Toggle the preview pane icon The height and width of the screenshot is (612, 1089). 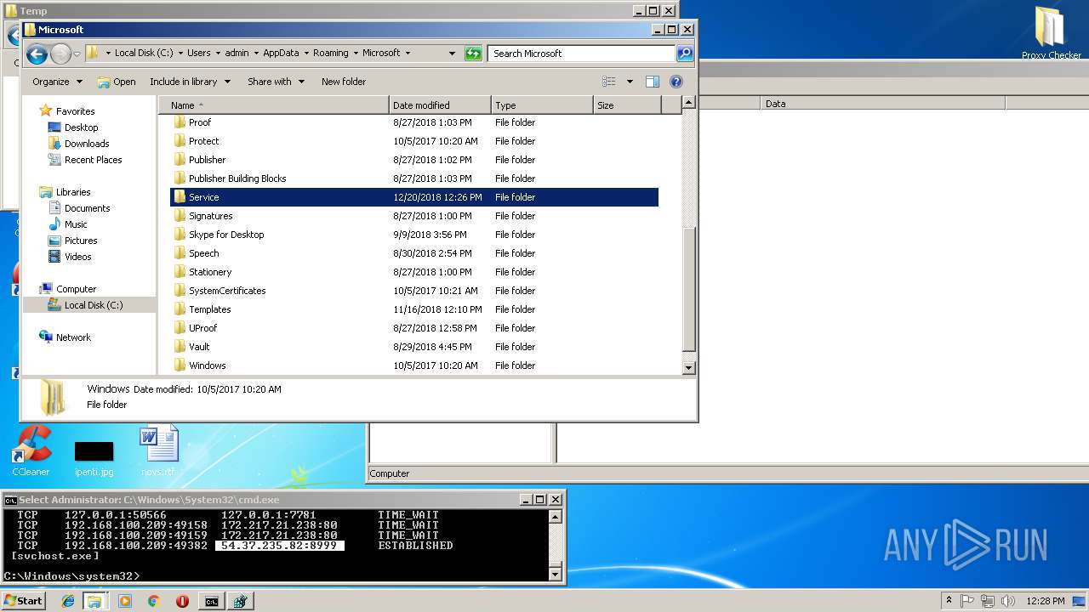tap(653, 82)
